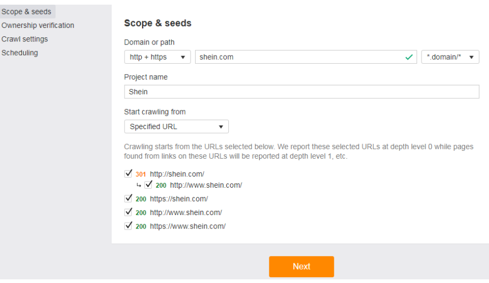
Task: Toggle the non-indented http://www.shein.com/ checkbox
Action: (x=128, y=212)
